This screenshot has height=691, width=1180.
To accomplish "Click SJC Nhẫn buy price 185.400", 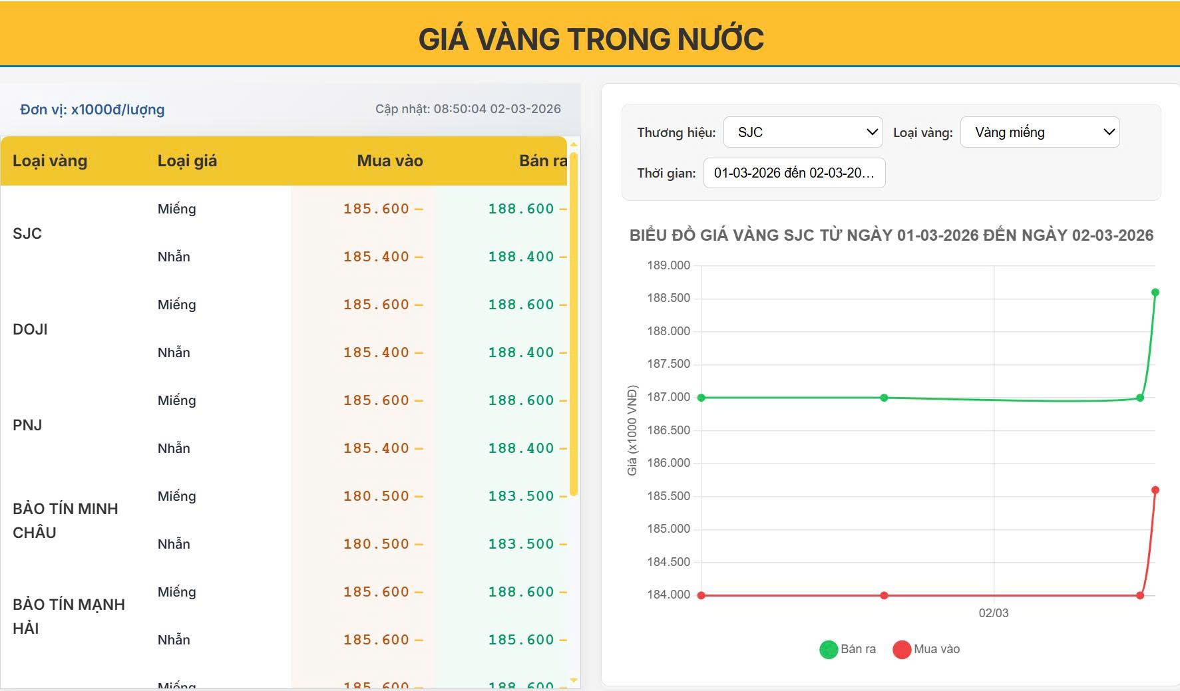I will coord(376,257).
